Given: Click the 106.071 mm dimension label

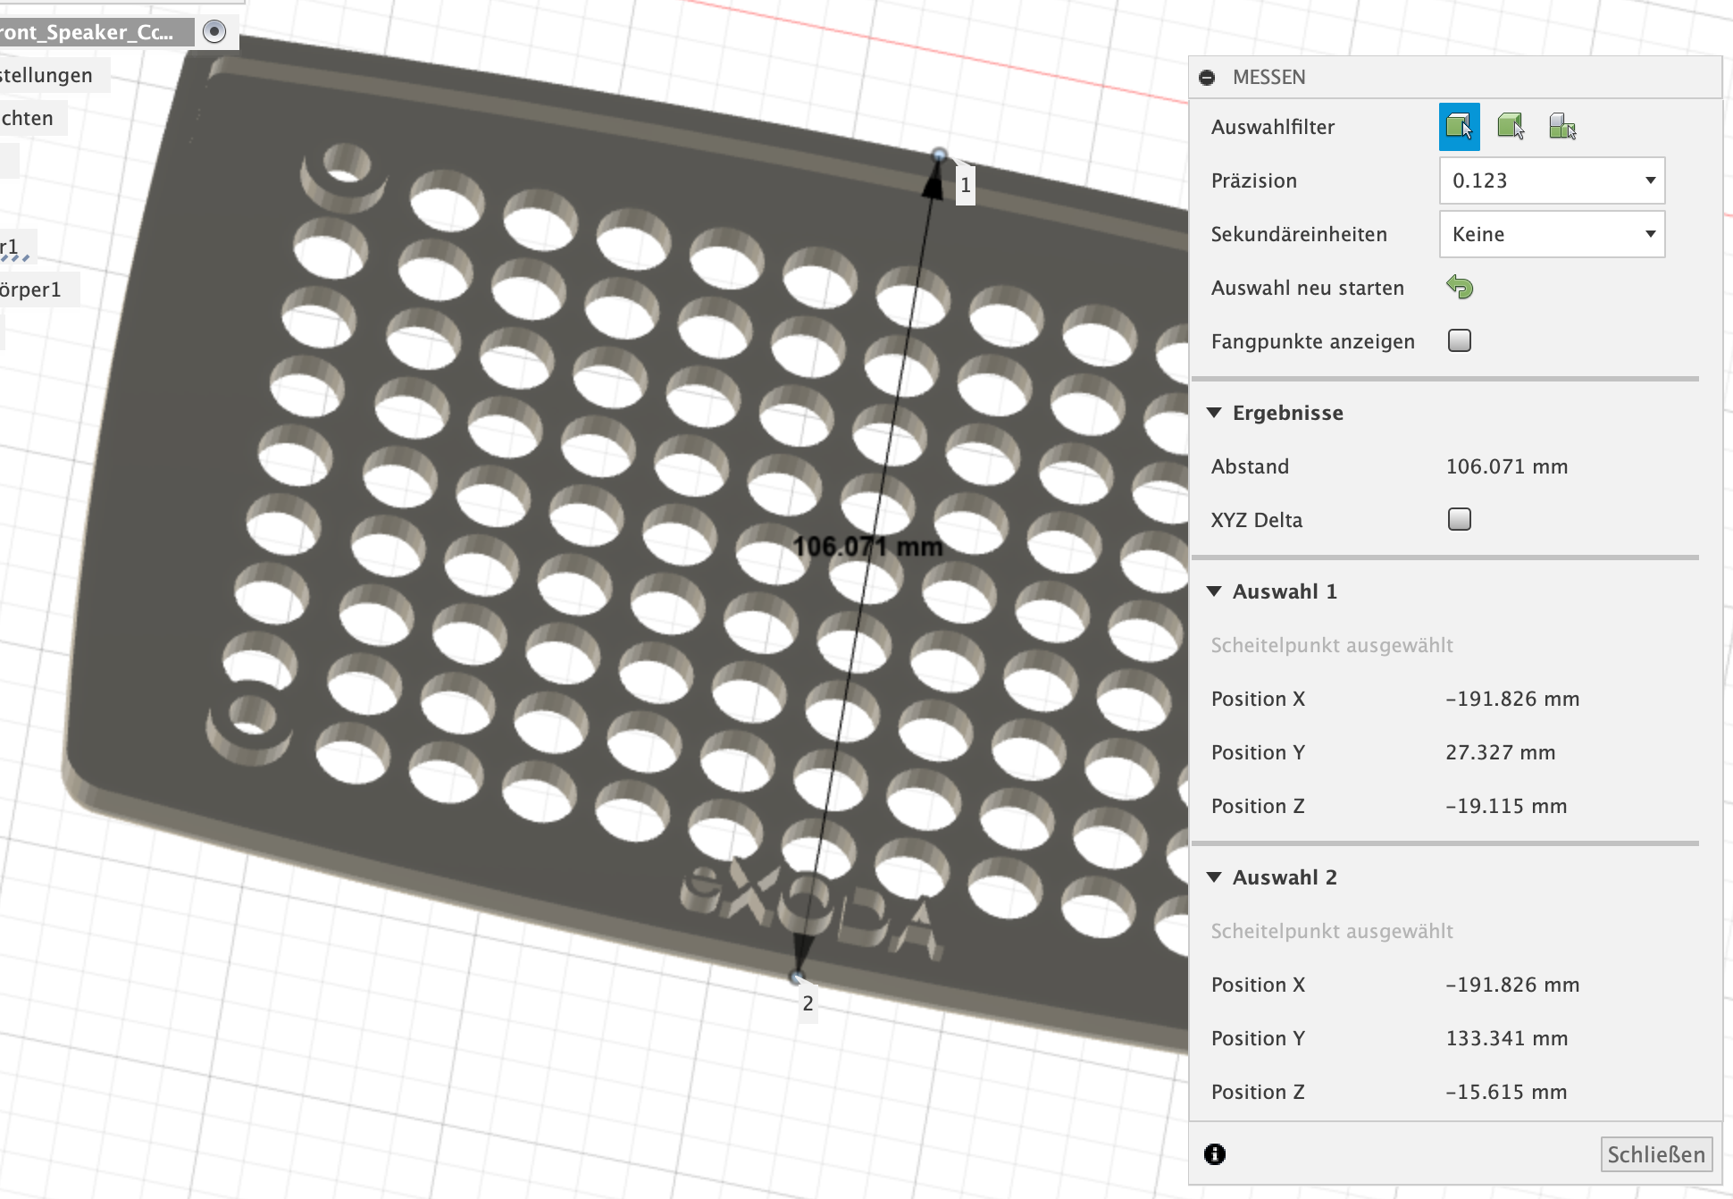Looking at the screenshot, I should [x=868, y=547].
